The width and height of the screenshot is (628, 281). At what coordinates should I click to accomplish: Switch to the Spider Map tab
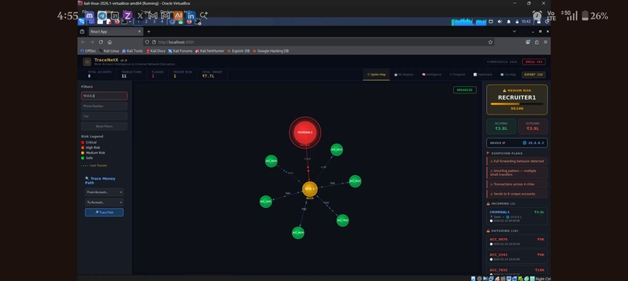coord(376,75)
